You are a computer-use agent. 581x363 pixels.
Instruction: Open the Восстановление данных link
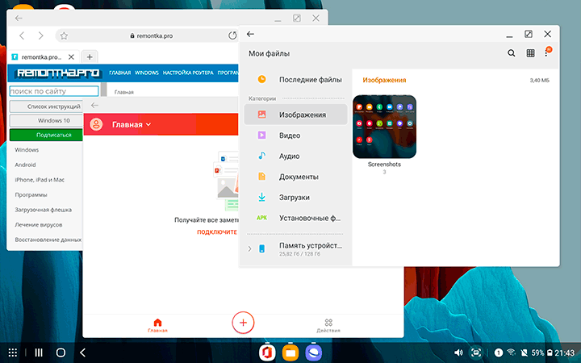click(x=48, y=240)
